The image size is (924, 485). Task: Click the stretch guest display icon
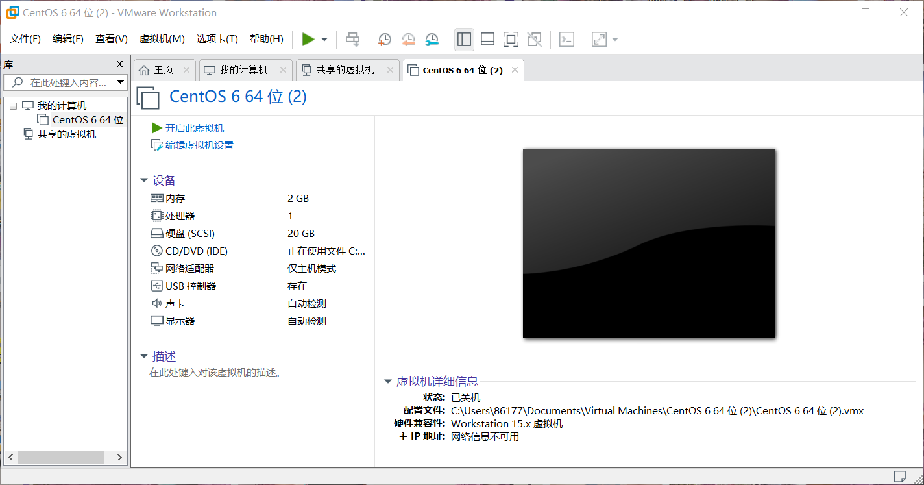point(599,40)
